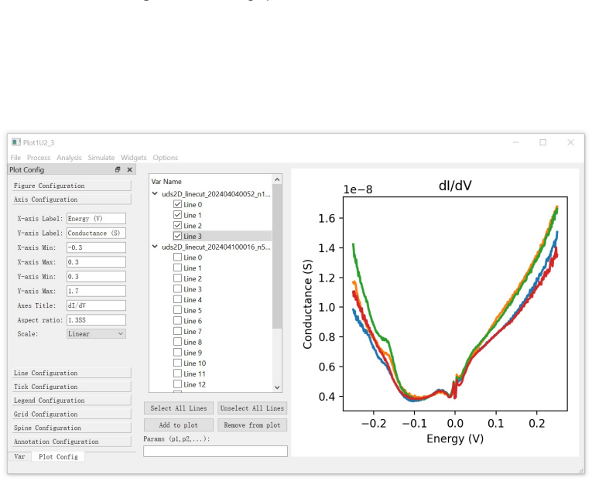Collapse uds2D_linecut_202404040052 tree node

tap(155, 193)
